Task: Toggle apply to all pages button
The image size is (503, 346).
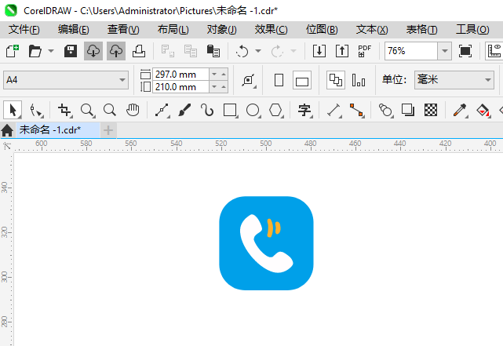Action: tap(336, 80)
